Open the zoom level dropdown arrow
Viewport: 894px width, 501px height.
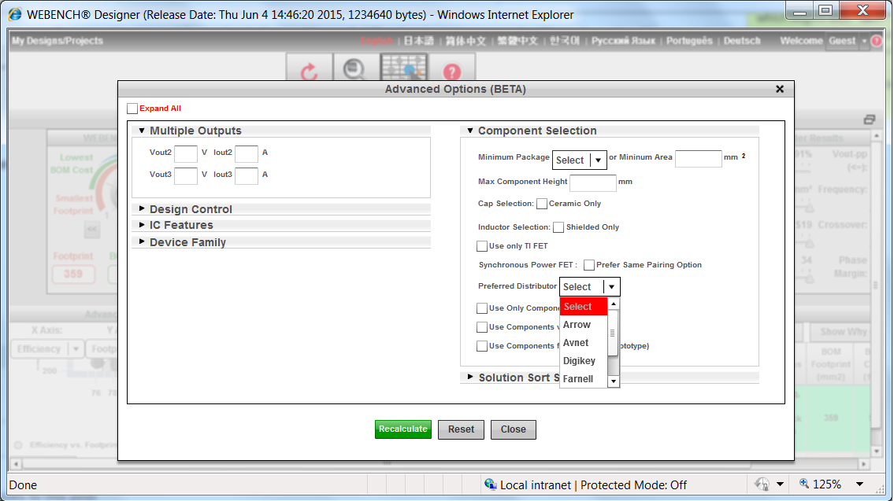click(x=859, y=484)
